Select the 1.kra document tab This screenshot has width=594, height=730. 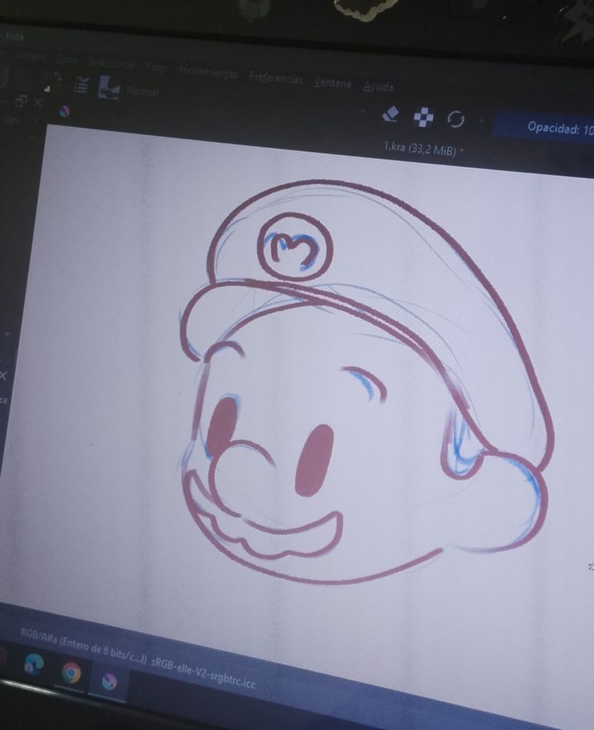(x=423, y=148)
